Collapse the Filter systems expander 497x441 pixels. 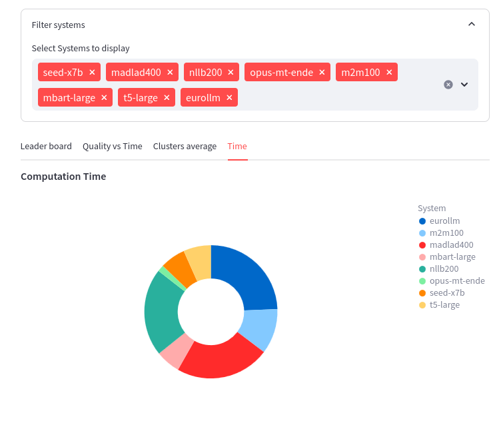[471, 25]
